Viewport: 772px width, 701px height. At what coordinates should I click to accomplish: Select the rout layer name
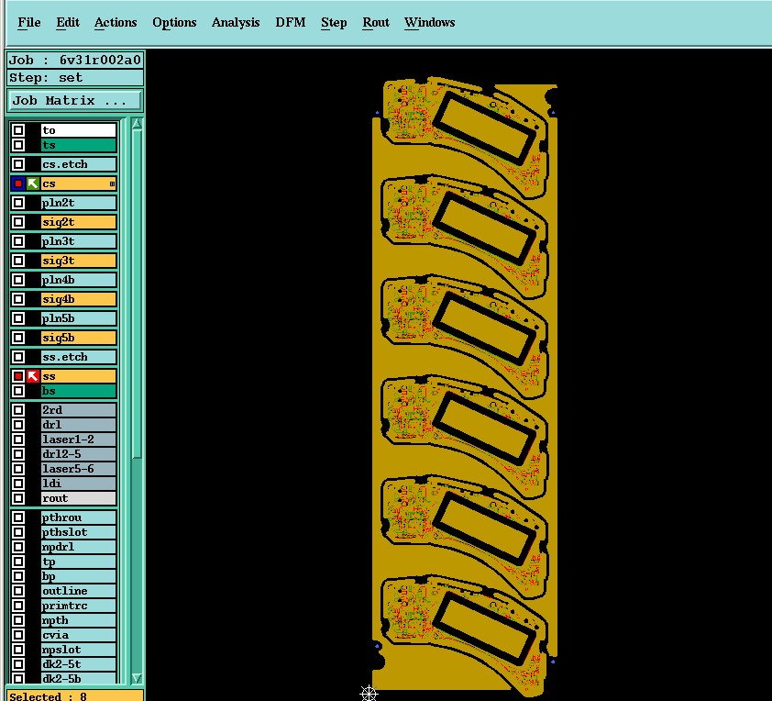[x=79, y=498]
